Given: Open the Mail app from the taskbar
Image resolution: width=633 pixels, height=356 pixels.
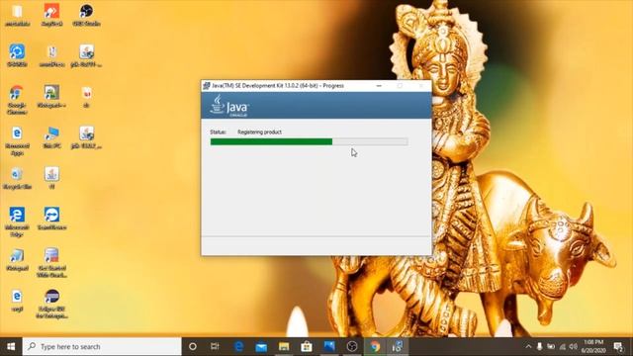Looking at the screenshot, I should [261, 346].
